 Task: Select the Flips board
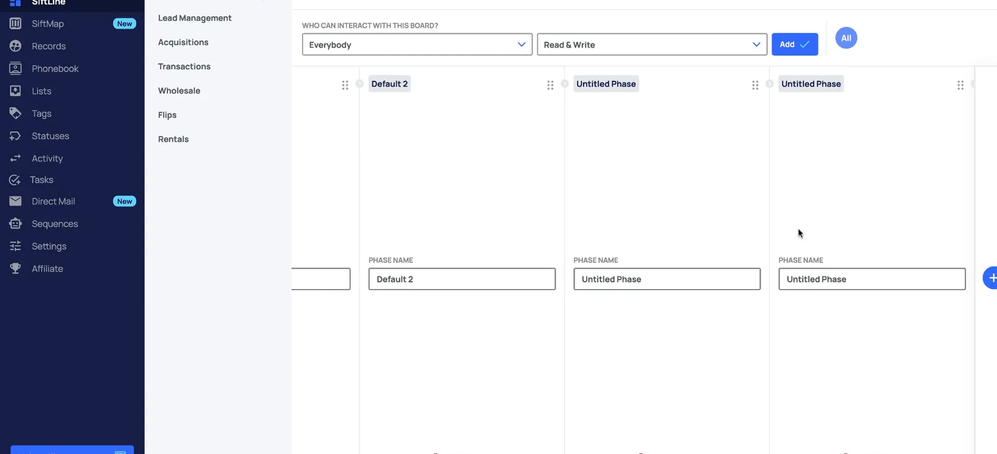pos(167,115)
